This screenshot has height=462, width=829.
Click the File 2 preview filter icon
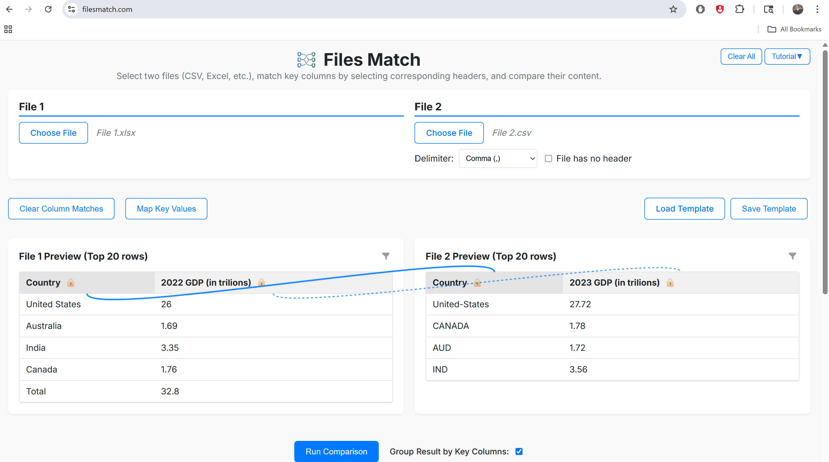pyautogui.click(x=792, y=256)
